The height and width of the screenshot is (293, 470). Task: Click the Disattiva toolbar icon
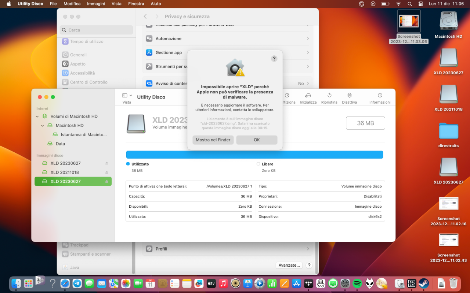349,95
